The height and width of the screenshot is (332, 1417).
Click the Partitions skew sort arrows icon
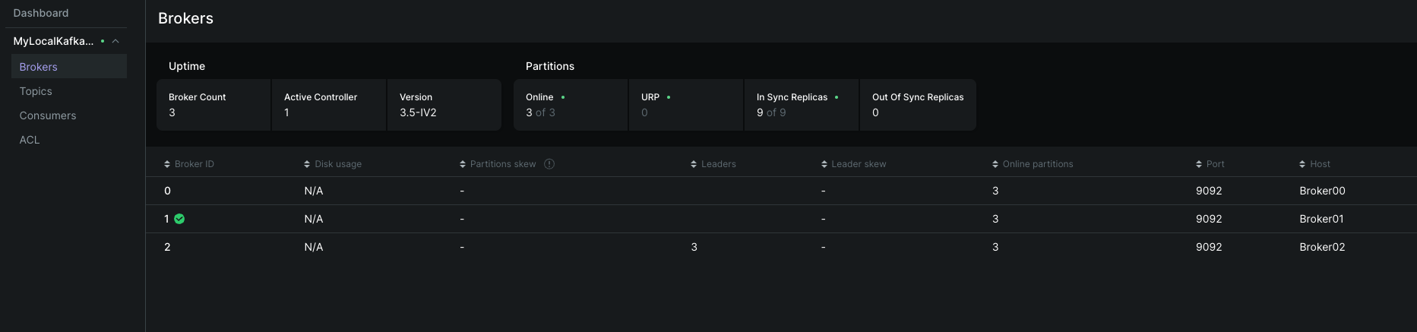coord(463,164)
